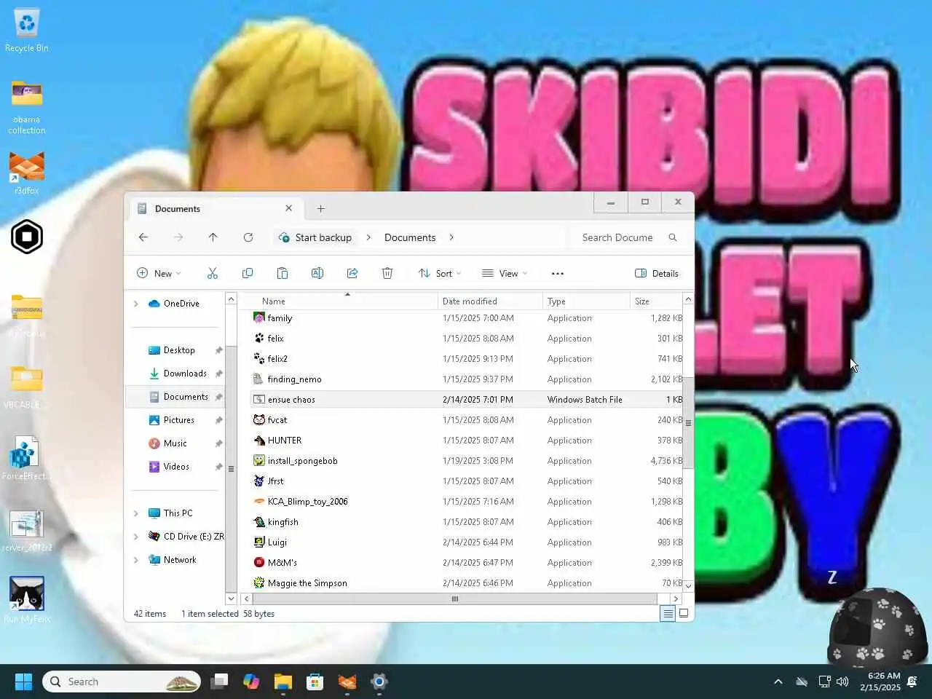The height and width of the screenshot is (699, 932).
Task: Select Downloads in navigation pane
Action: pos(185,374)
